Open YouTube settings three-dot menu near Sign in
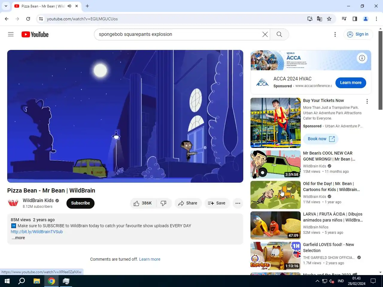This screenshot has height=287, width=383. click(x=335, y=34)
